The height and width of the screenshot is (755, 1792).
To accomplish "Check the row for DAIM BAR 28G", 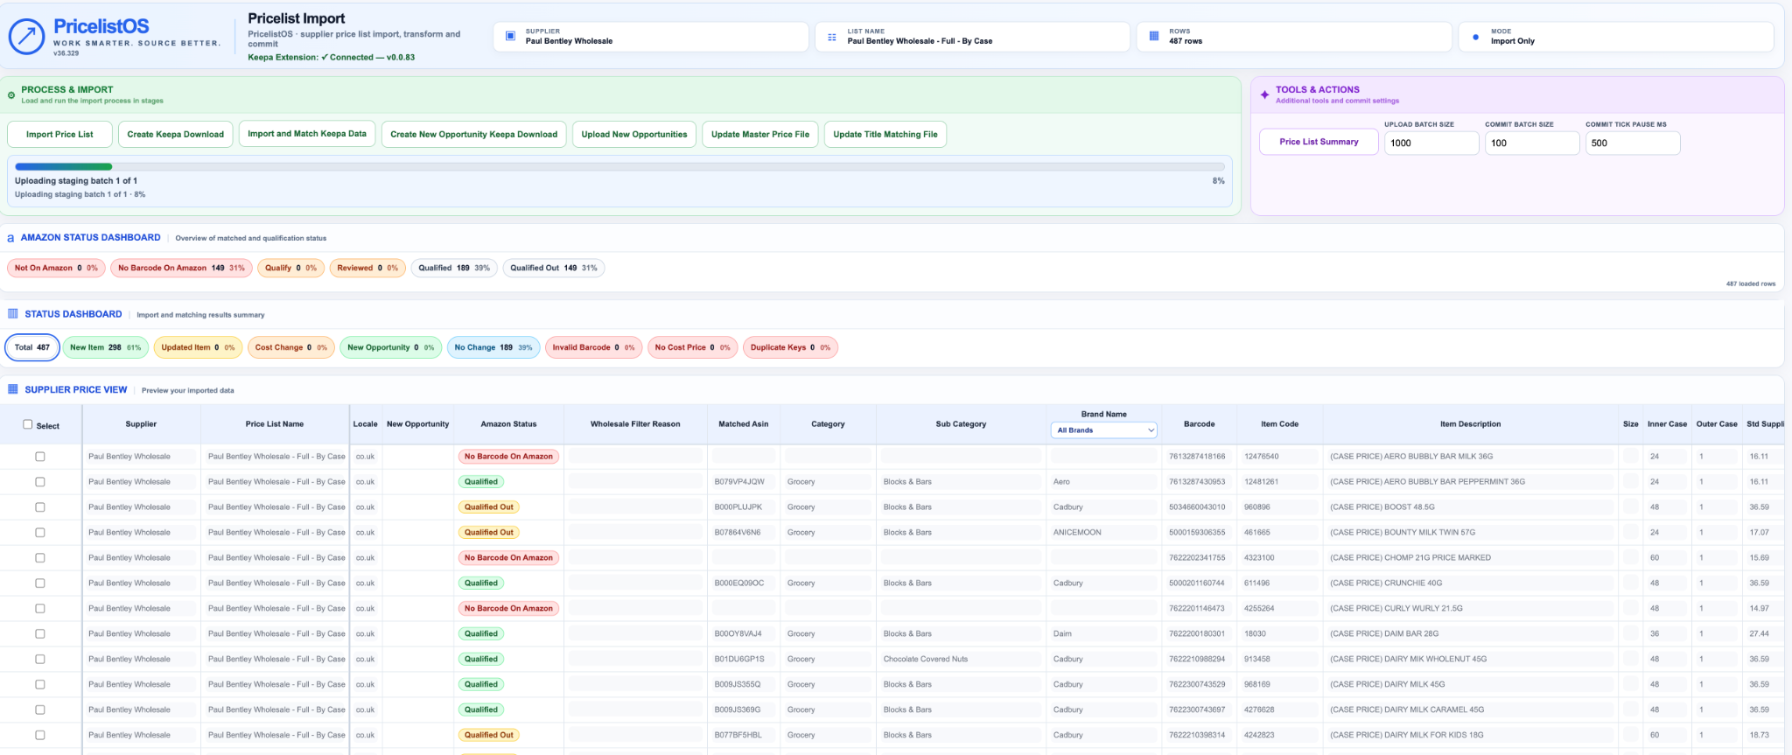I will tap(39, 634).
